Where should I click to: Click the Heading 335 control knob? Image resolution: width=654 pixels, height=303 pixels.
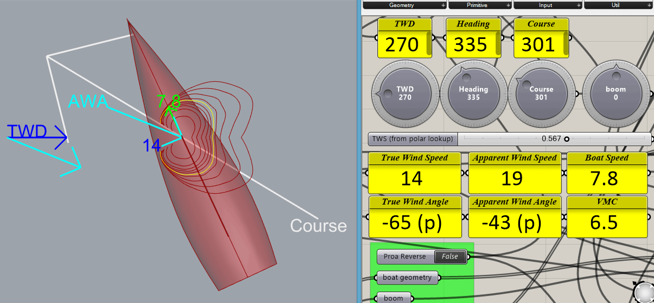click(473, 93)
